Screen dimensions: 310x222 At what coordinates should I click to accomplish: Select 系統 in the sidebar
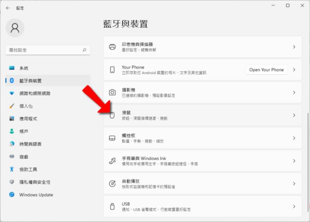click(48, 68)
